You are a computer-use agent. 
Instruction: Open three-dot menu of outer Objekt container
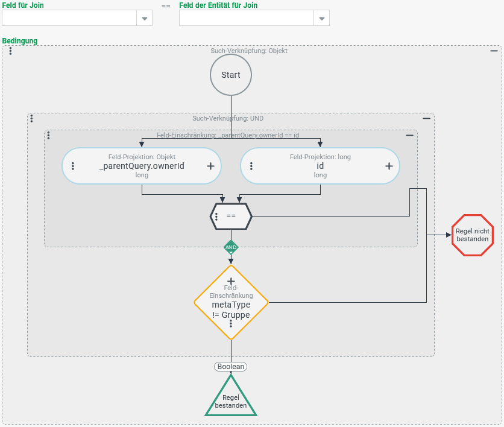point(10,51)
